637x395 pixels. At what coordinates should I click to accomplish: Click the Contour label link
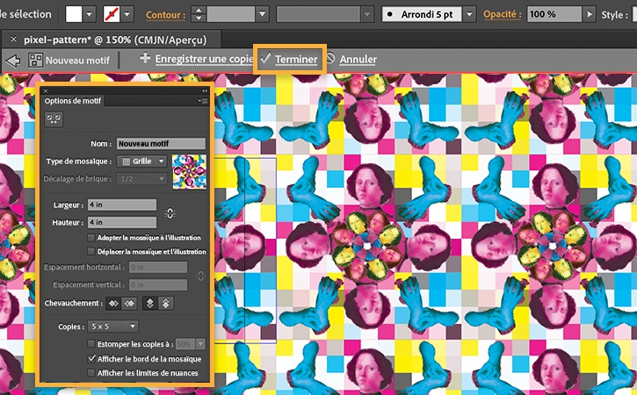(165, 15)
